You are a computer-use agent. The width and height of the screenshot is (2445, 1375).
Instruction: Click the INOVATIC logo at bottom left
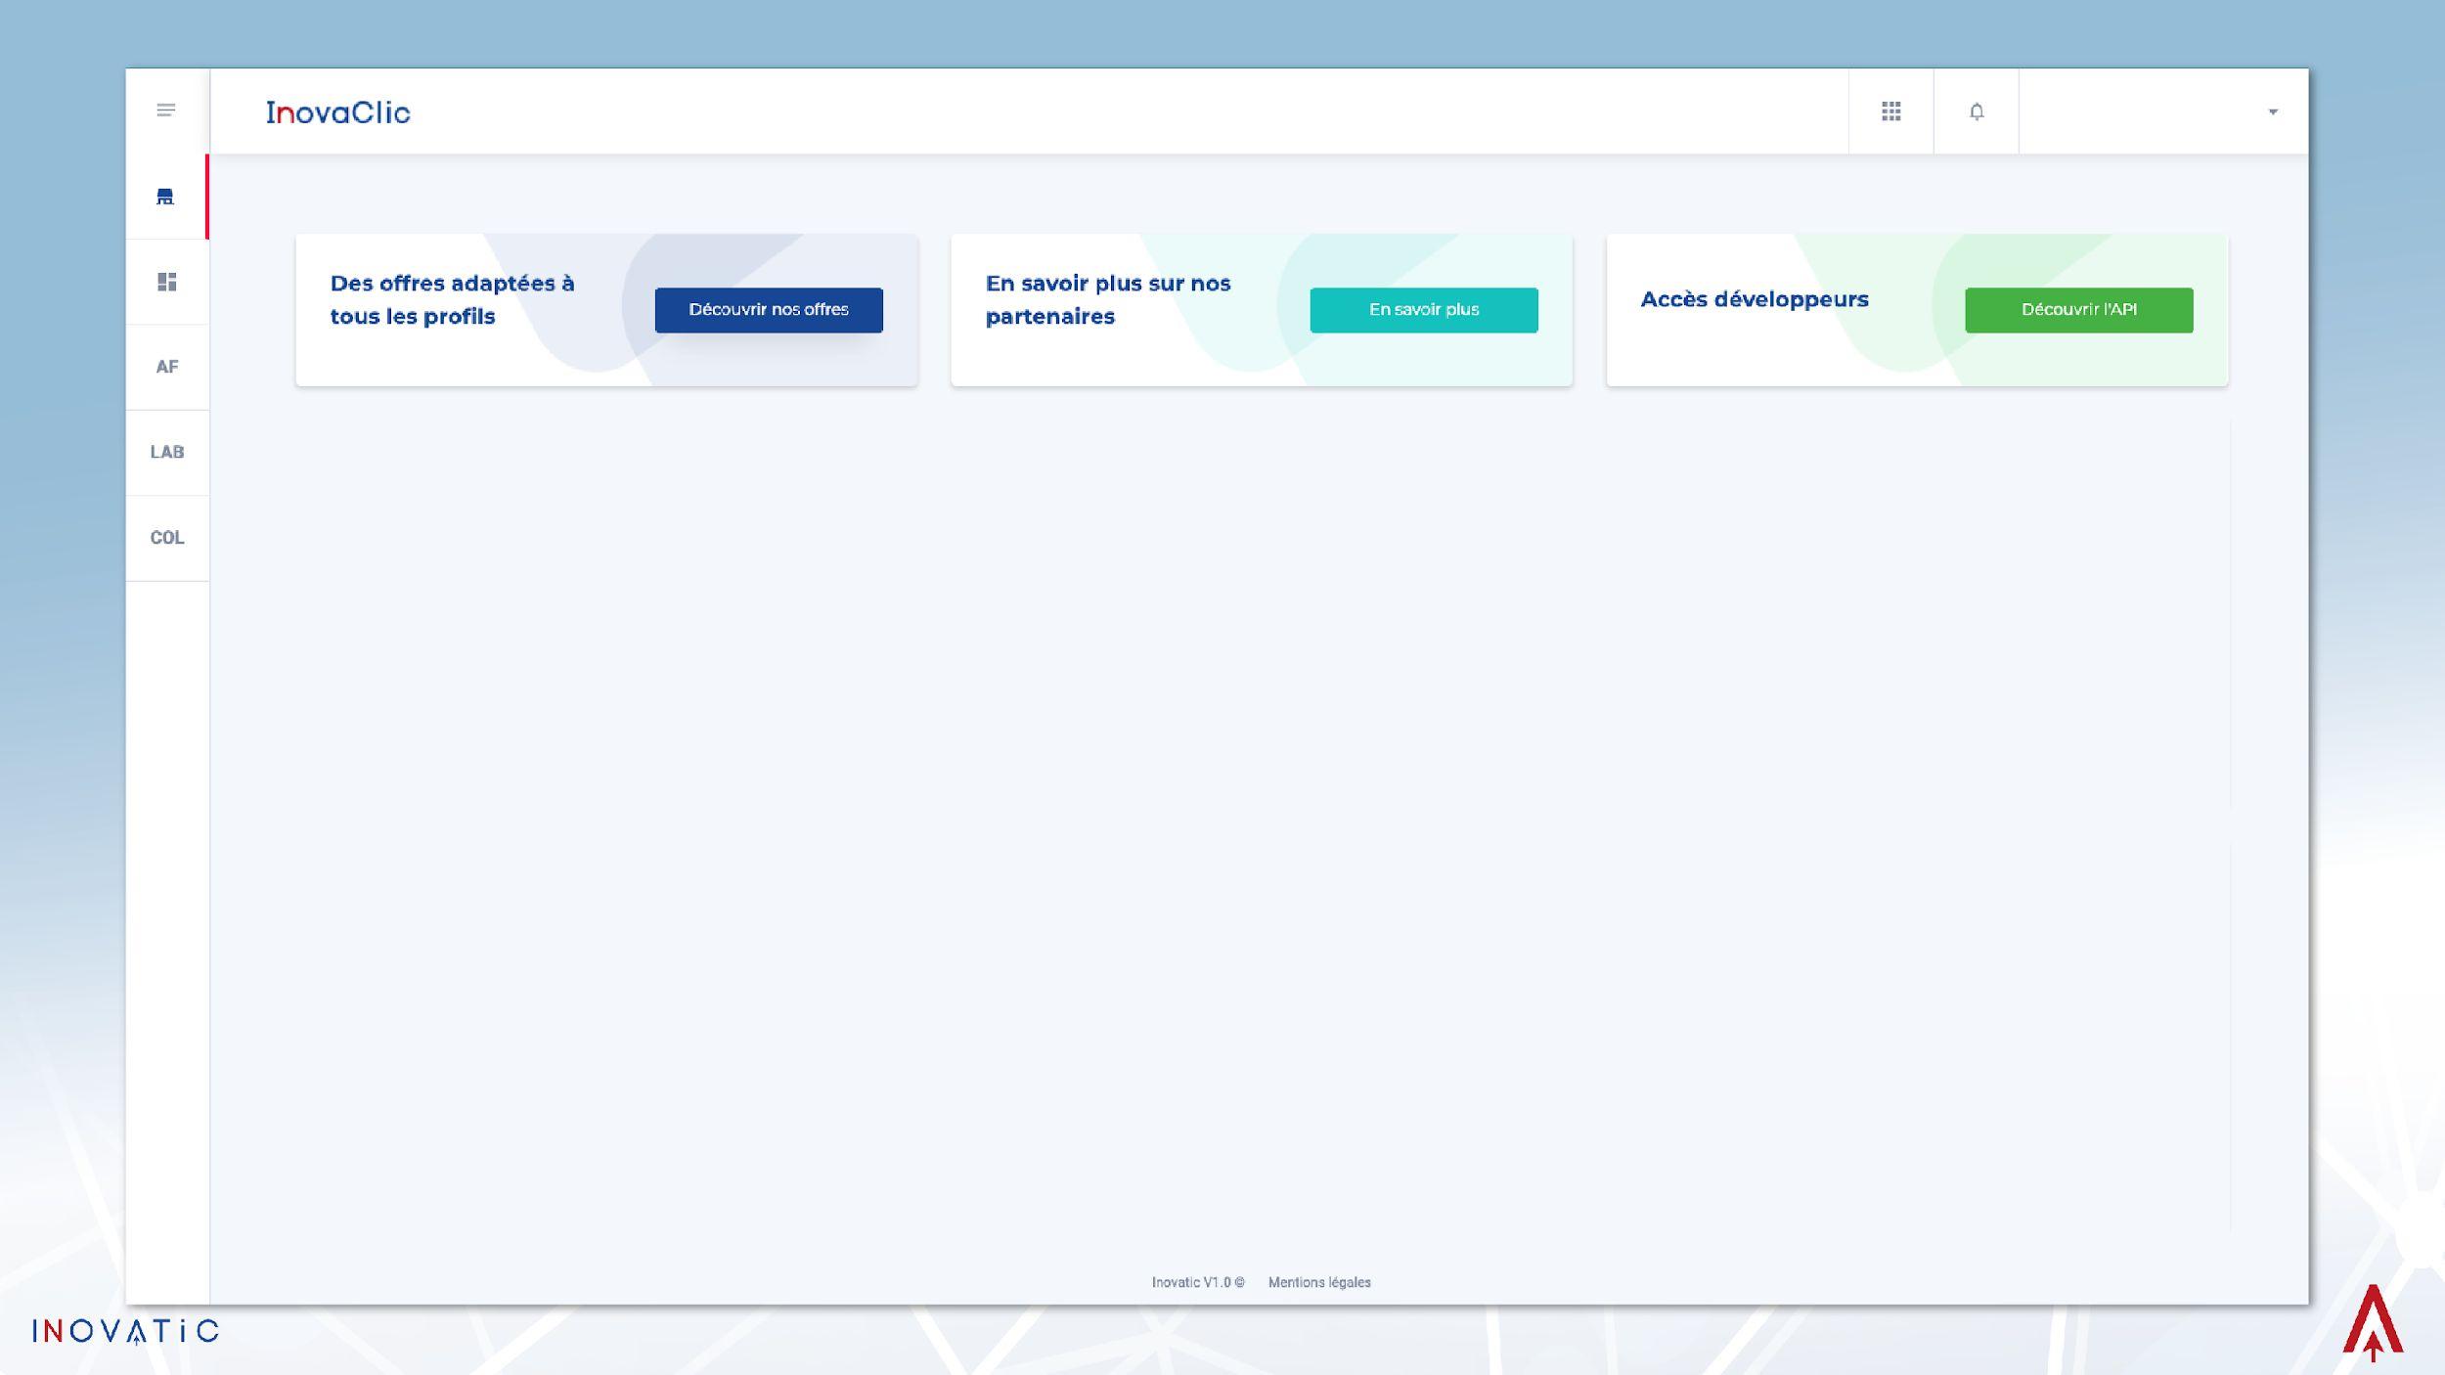[x=125, y=1331]
